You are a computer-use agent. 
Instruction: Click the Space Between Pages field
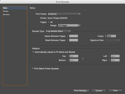point(73,36)
